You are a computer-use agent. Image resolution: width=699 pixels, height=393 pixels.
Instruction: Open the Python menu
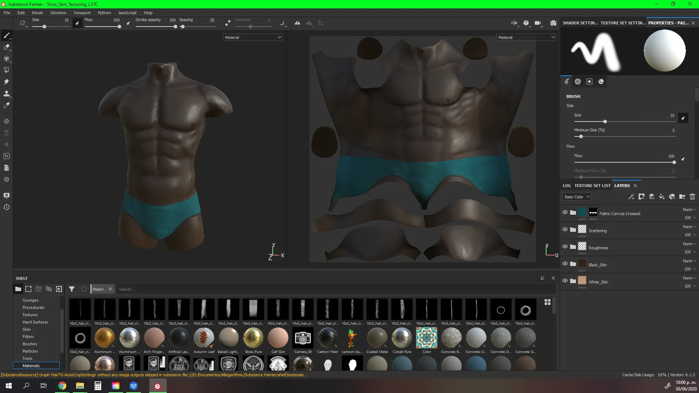click(x=104, y=12)
